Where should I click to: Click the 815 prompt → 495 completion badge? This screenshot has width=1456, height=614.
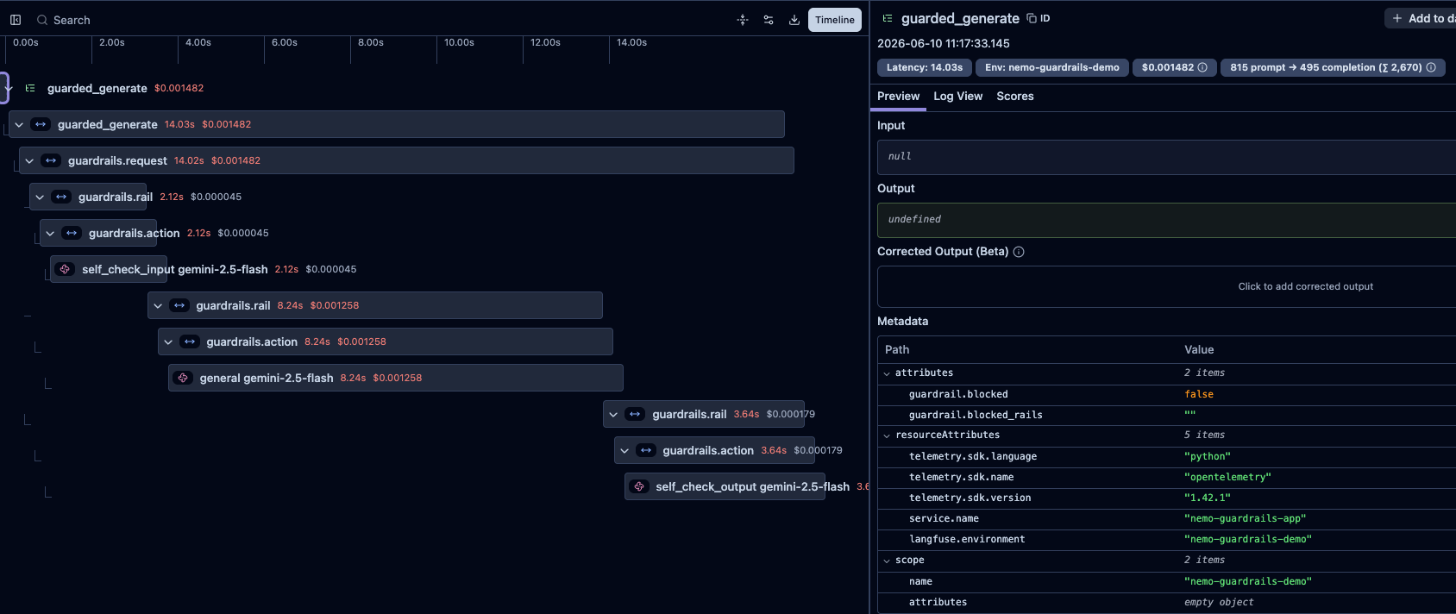(x=1333, y=67)
